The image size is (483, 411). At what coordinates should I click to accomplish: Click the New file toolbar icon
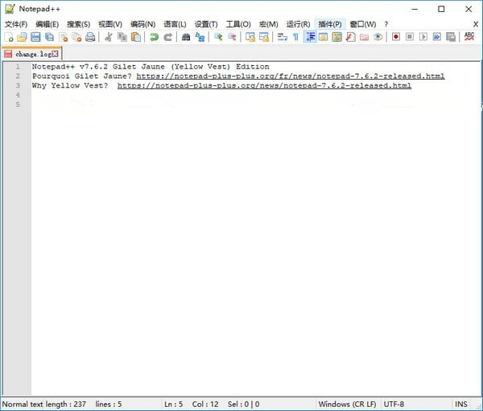(9, 37)
